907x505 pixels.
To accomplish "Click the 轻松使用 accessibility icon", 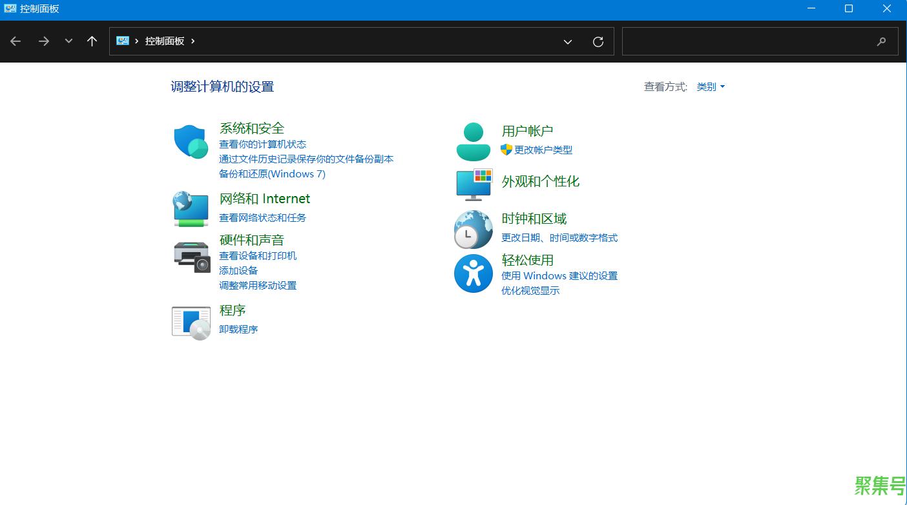I will (473, 273).
